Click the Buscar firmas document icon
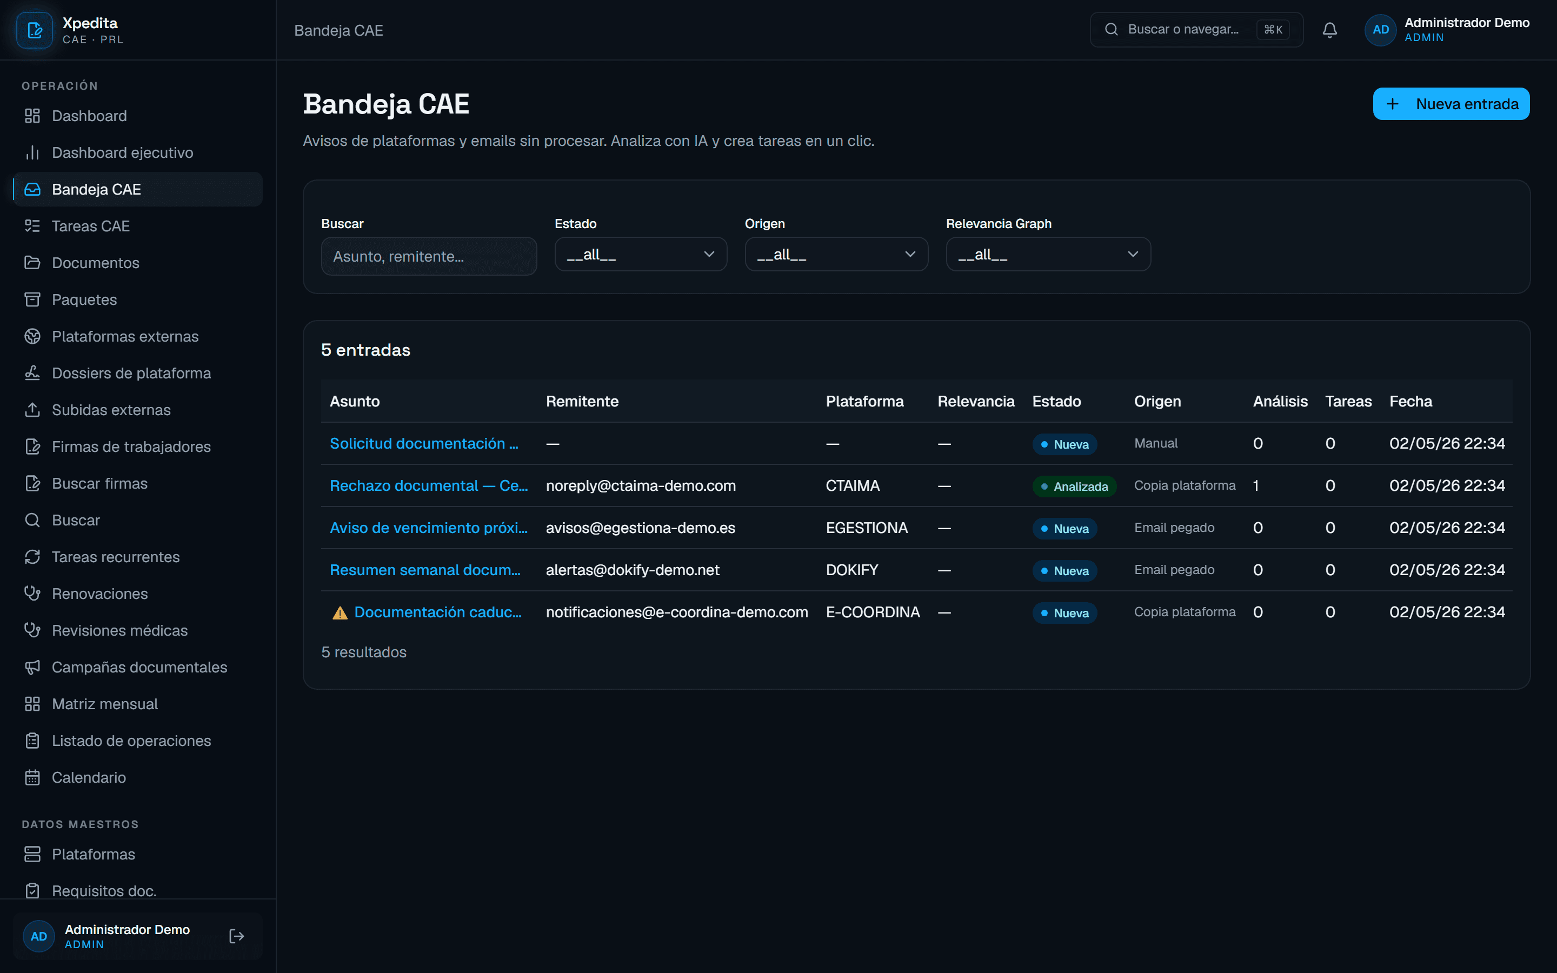This screenshot has height=973, width=1557. 32,483
